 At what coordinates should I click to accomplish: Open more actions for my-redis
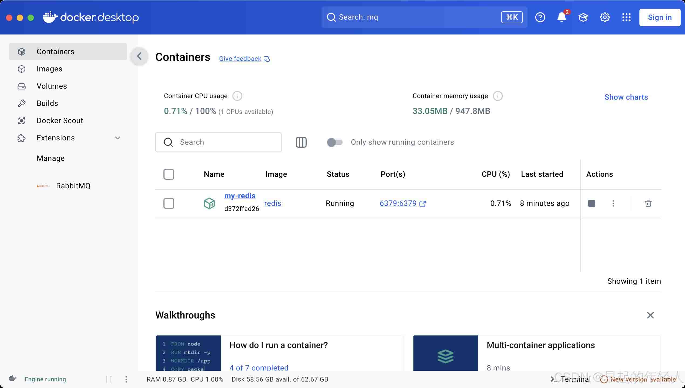(613, 203)
